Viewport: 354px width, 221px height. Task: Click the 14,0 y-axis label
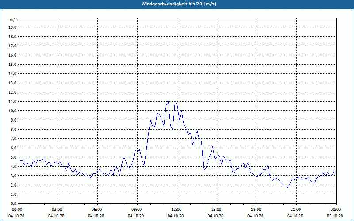12,73
